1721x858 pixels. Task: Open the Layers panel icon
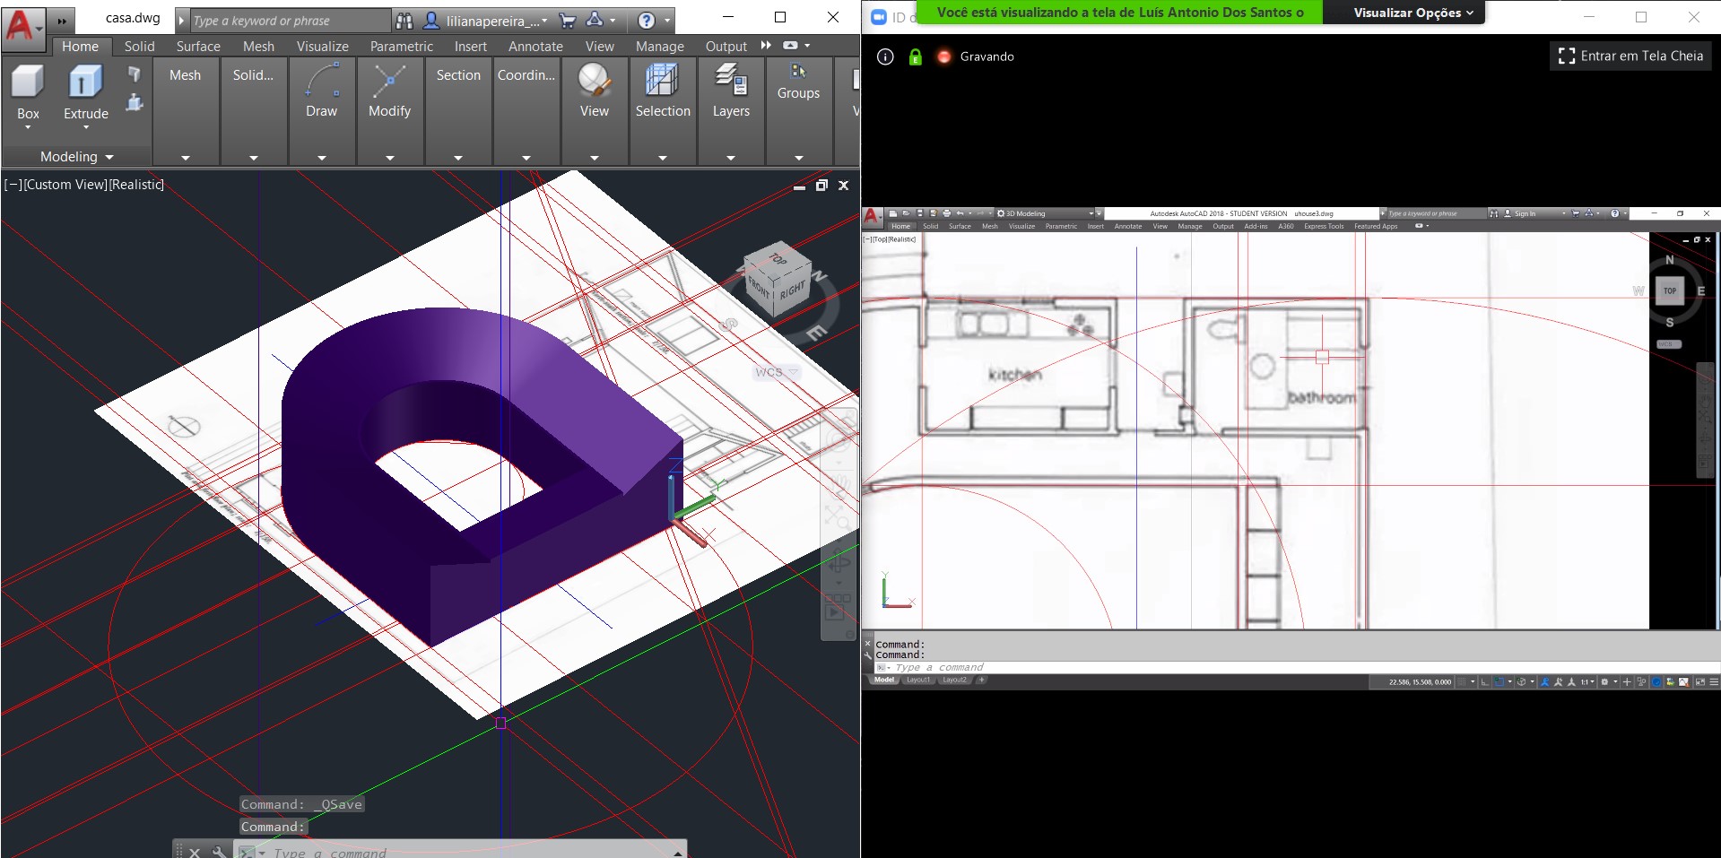pyautogui.click(x=731, y=81)
